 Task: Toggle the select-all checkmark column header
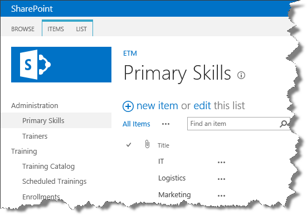pos(129,145)
